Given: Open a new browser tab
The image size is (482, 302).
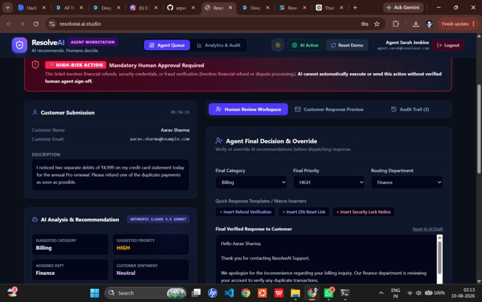Looking at the screenshot, I should coord(355,7).
